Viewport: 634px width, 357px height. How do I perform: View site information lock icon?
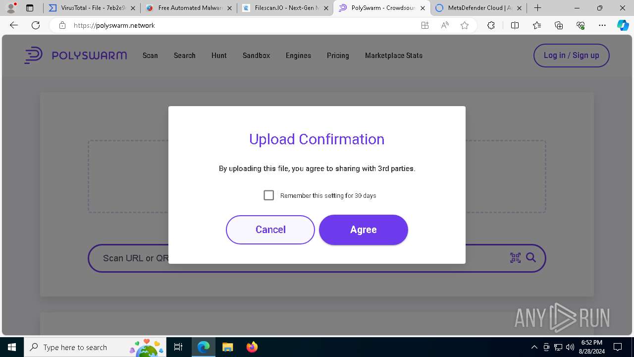tap(62, 25)
